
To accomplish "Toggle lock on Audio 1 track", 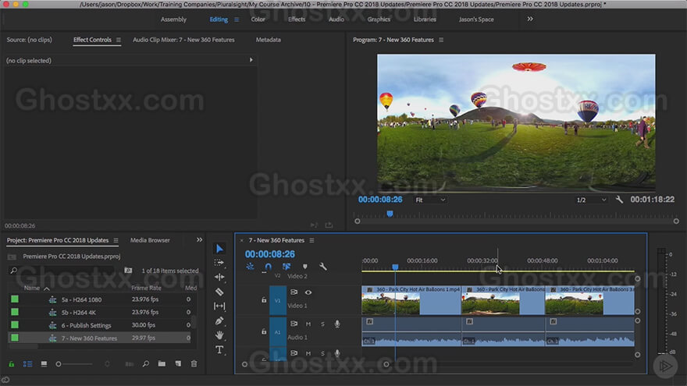I will pos(264,331).
